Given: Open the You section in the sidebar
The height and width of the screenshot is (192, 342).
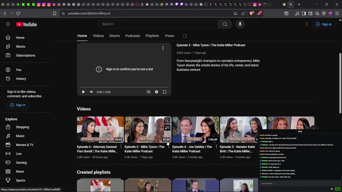Looking at the screenshot, I should click(25, 70).
